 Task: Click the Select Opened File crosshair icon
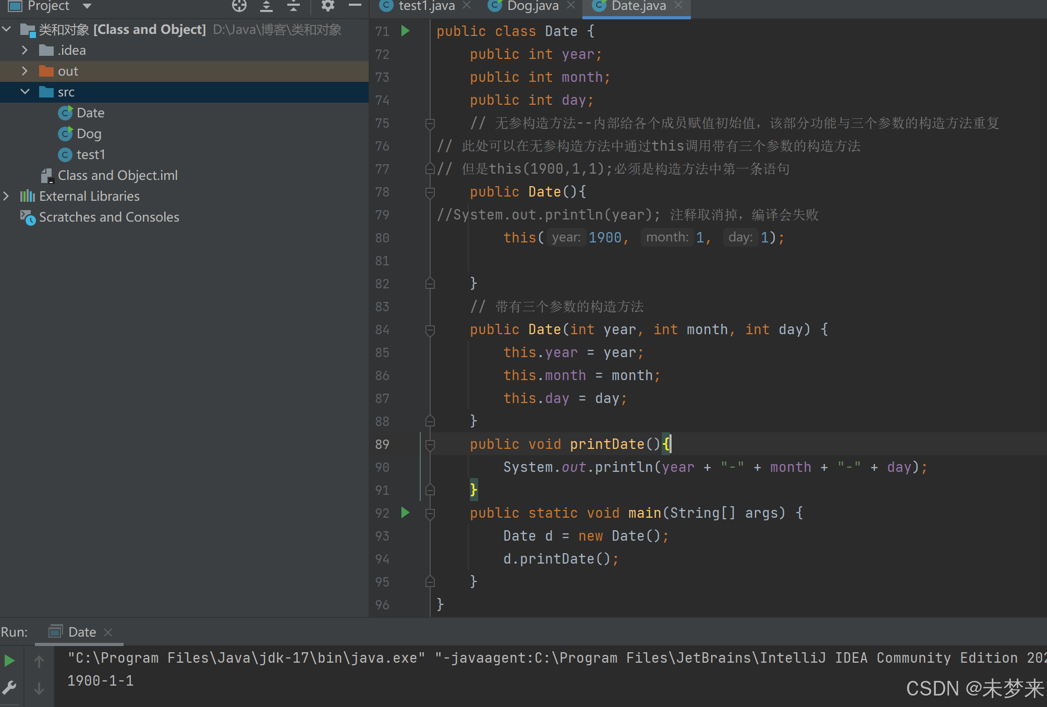(239, 6)
